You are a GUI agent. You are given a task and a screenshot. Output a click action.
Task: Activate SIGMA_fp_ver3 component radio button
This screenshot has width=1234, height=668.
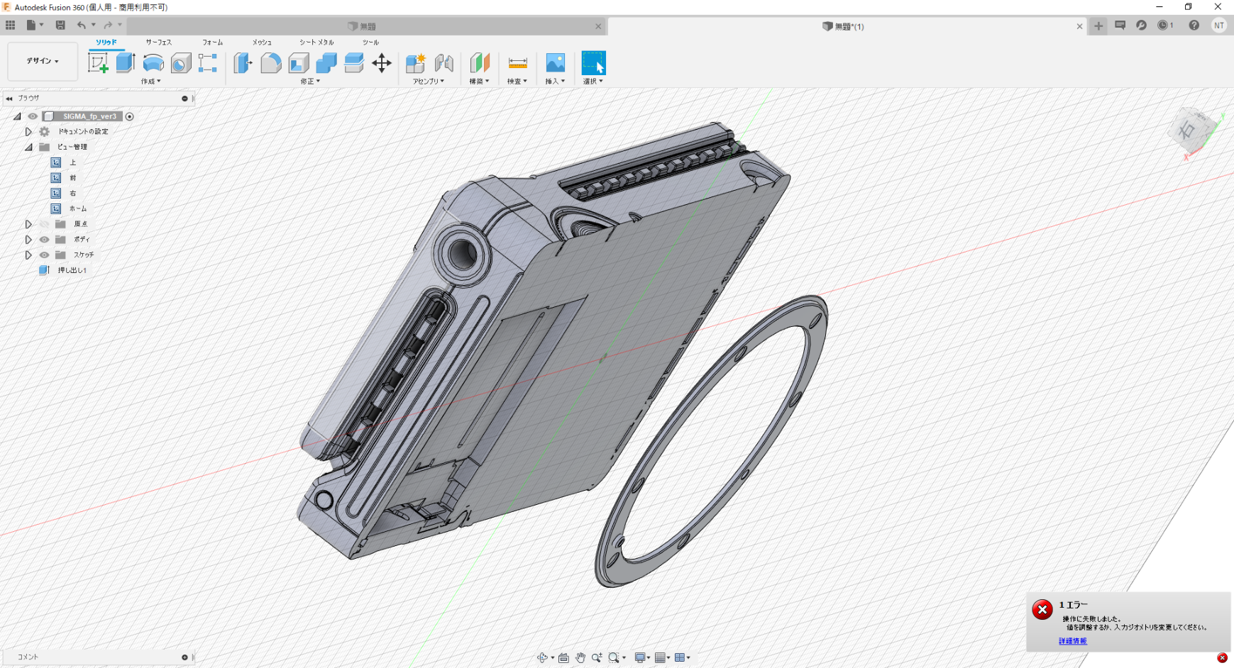click(x=130, y=116)
